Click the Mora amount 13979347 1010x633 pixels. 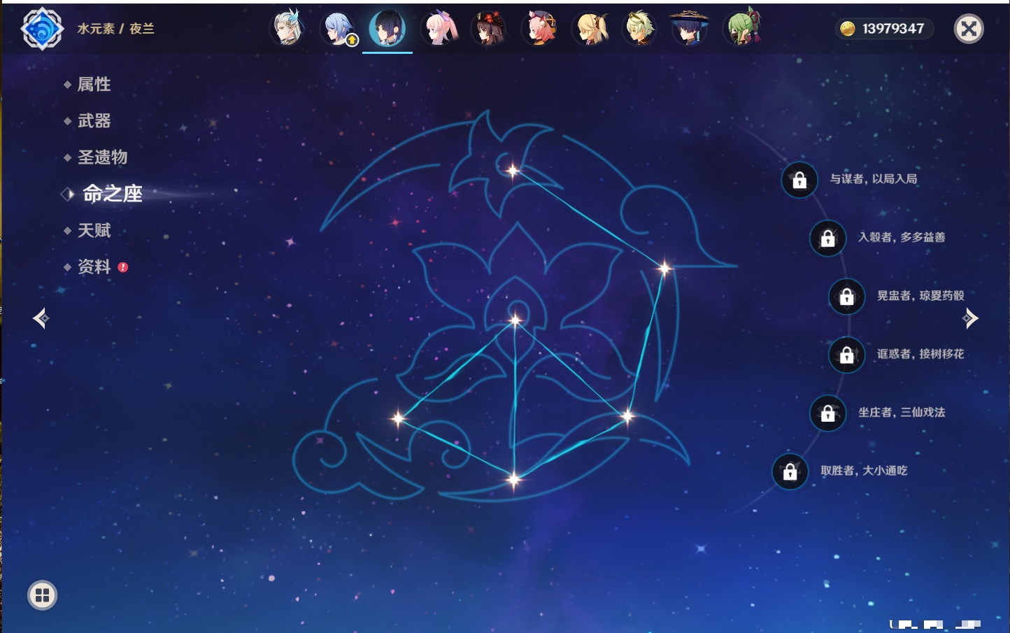(893, 29)
